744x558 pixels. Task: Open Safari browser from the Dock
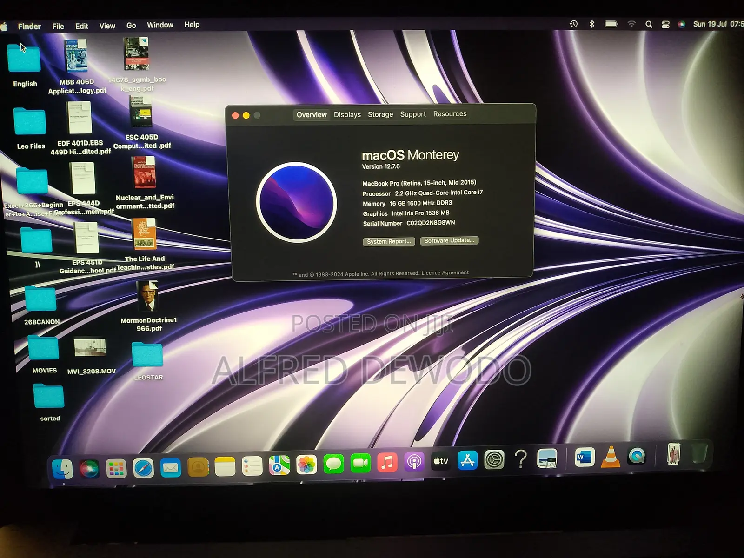click(143, 468)
